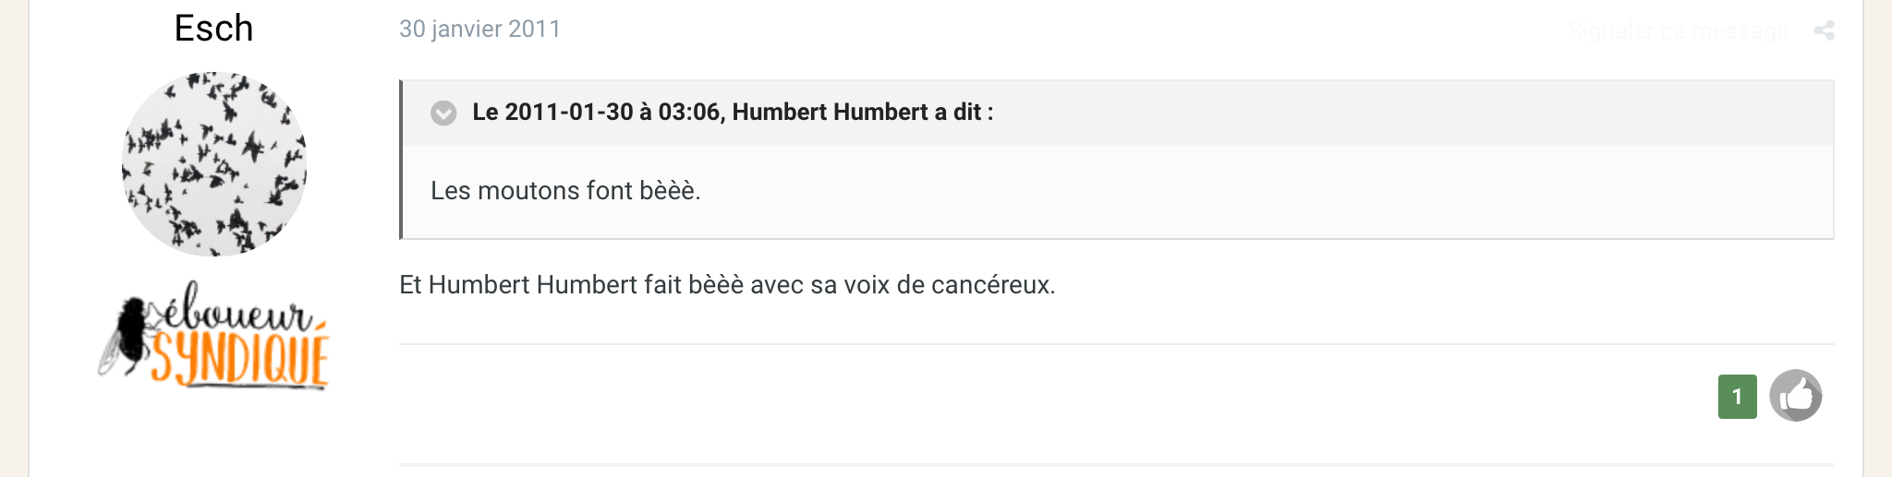The height and width of the screenshot is (477, 1892).
Task: Click the share post icon
Action: [1824, 30]
